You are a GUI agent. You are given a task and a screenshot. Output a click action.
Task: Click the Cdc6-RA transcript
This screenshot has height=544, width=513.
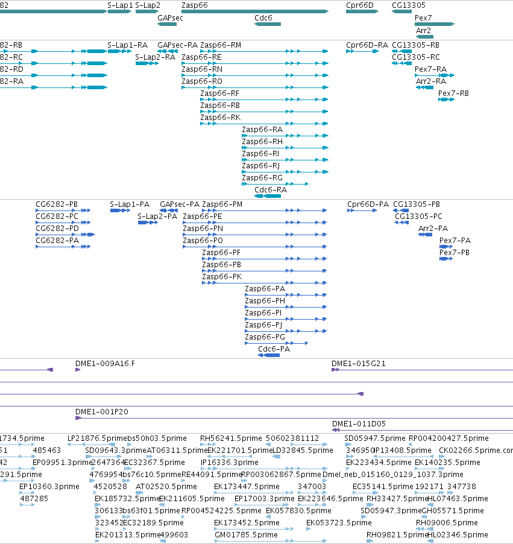[268, 196]
